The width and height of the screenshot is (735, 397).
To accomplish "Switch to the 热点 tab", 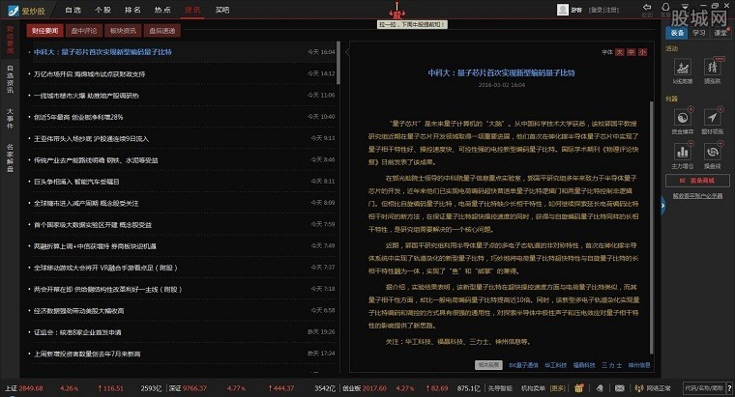I will click(x=162, y=10).
